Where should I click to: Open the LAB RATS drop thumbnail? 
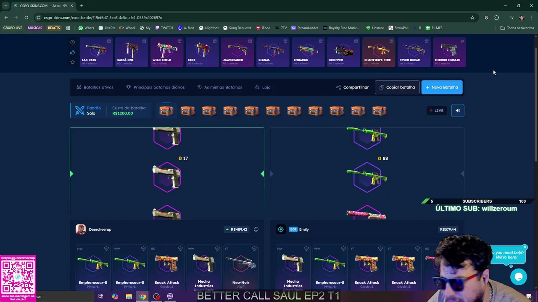point(96,52)
